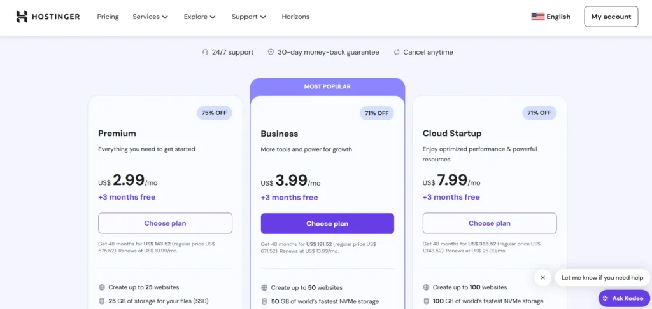Expand the Services dropdown menu
Screen dimensions: 652x309
tap(150, 17)
